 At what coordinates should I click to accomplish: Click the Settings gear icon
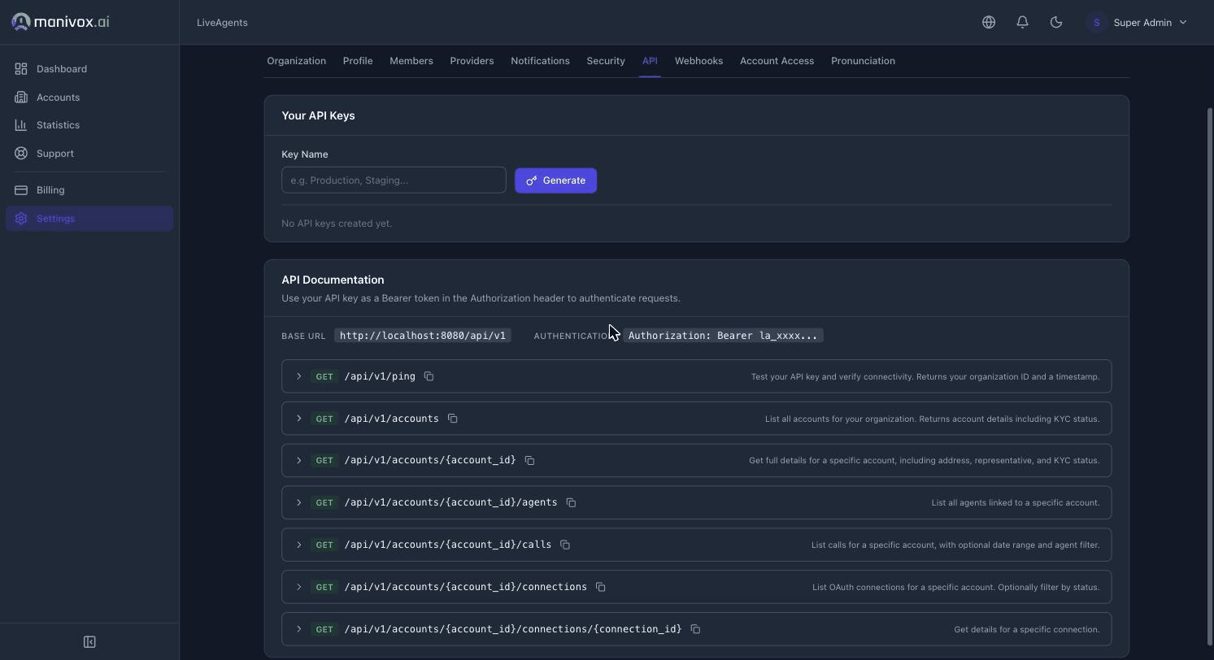coord(21,219)
